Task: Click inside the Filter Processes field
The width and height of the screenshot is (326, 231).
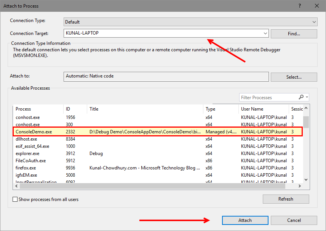Action: coord(267,97)
